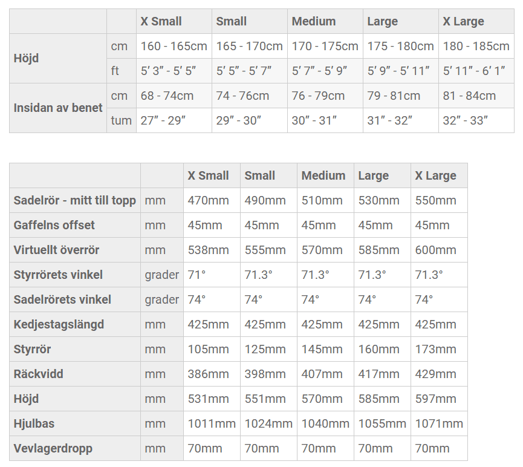Select the "160 - 165cm" height cell
The height and width of the screenshot is (467, 523).
(x=174, y=46)
